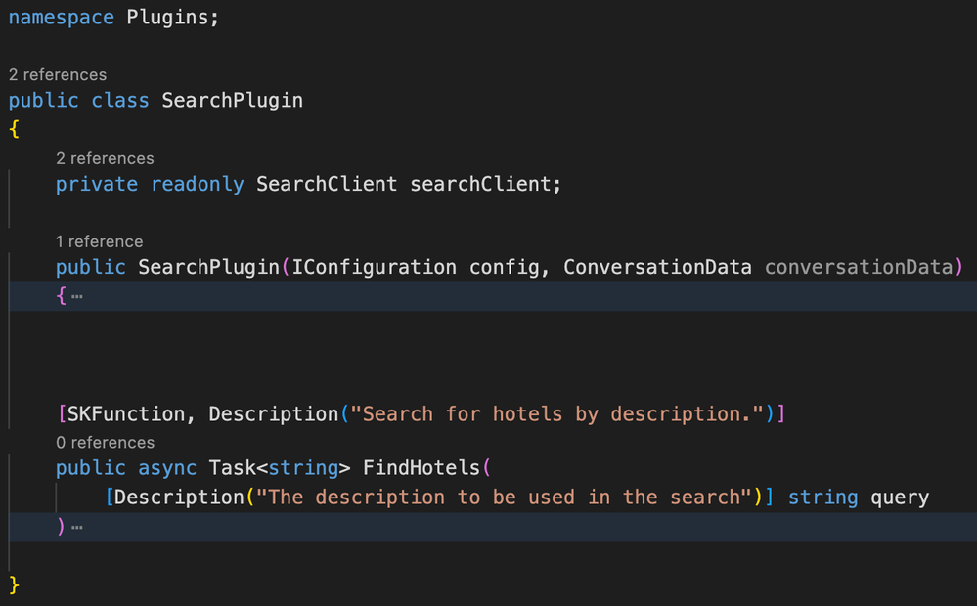
Task: Open the '1 reference' CodeLens above the constructor
Action: click(x=99, y=241)
